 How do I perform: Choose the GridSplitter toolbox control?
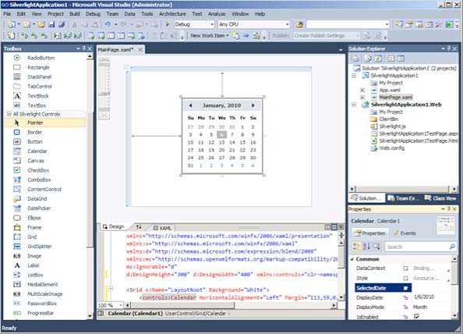pyautogui.click(x=40, y=247)
